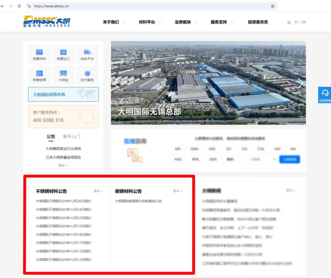Screen dimensions: 331x278
Task: Open 大明国际不锈钢2024年12月19日报价
Action: click(63, 226)
